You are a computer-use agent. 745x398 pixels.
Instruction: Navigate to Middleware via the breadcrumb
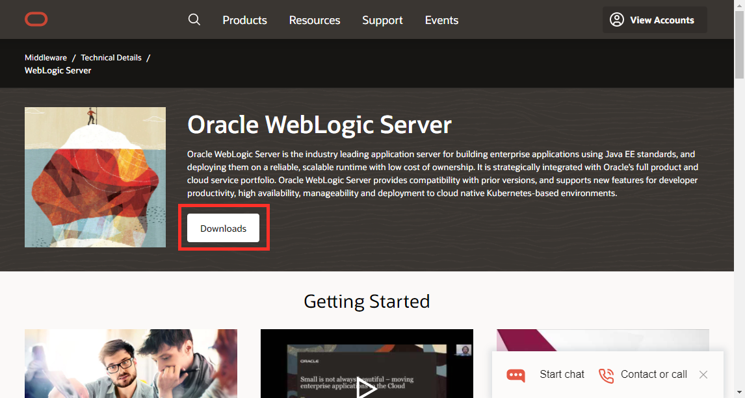(x=46, y=57)
